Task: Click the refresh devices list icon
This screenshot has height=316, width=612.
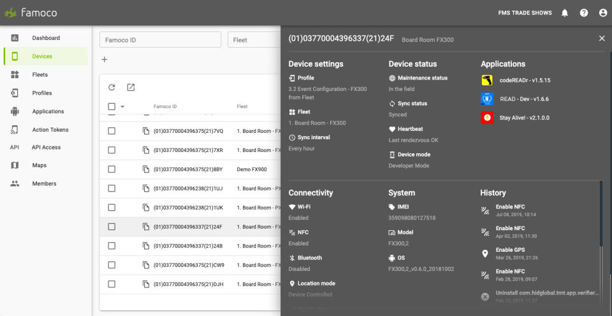Action: 112,87
